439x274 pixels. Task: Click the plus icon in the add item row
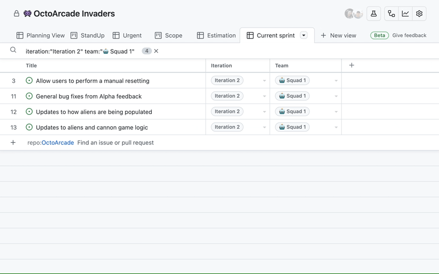[x=13, y=142]
